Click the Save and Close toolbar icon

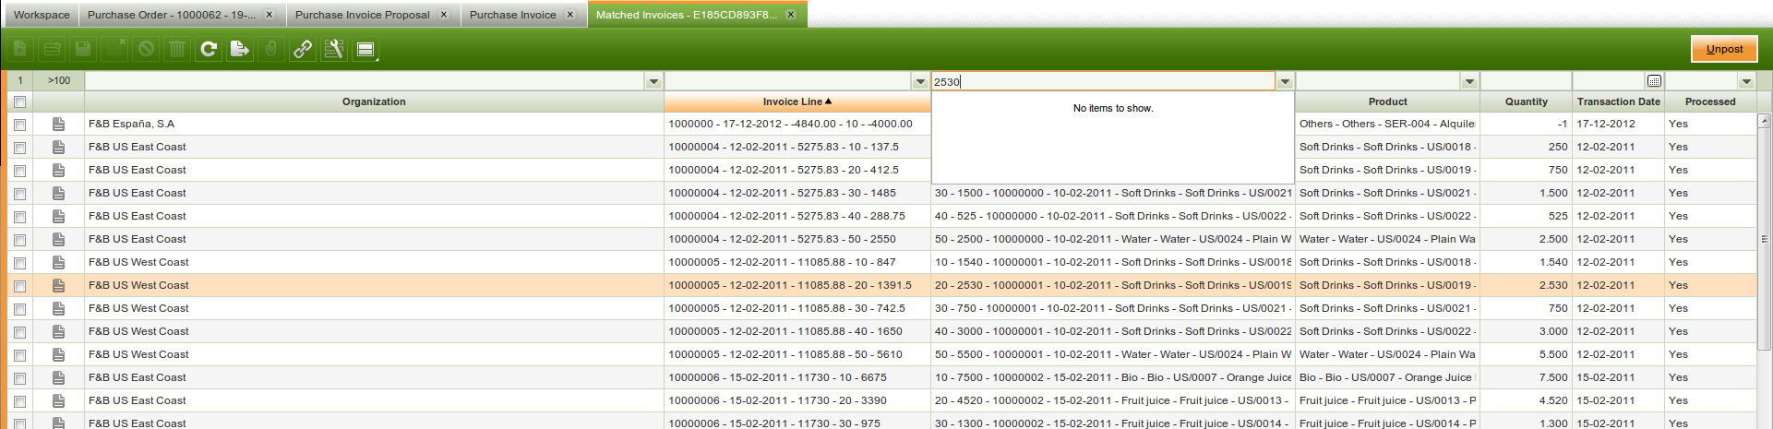coord(114,49)
